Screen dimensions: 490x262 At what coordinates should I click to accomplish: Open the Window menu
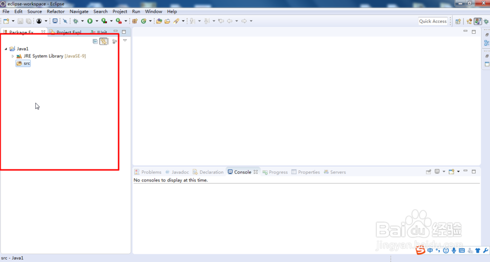[x=153, y=11]
